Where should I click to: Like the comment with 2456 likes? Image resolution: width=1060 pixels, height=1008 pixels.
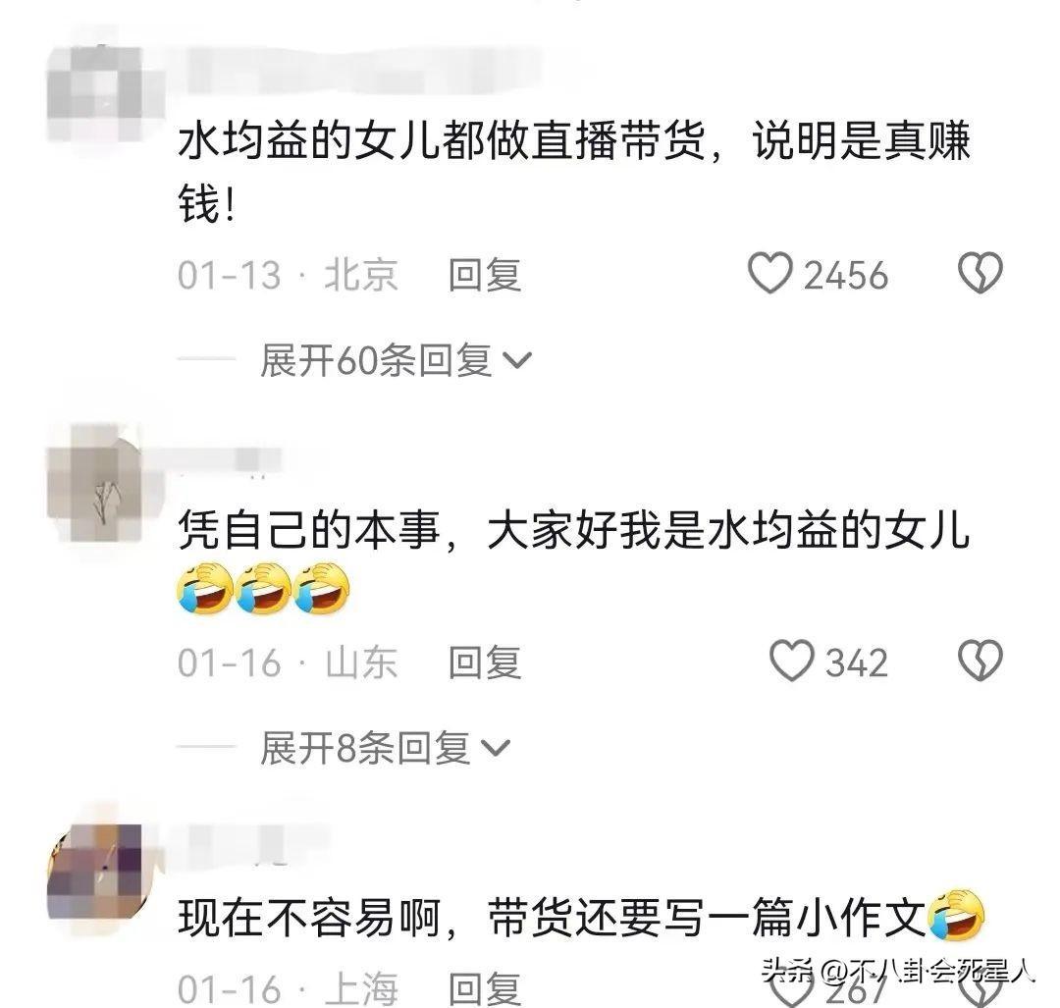click(x=770, y=273)
